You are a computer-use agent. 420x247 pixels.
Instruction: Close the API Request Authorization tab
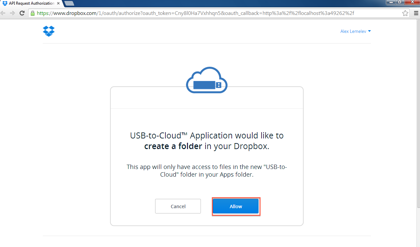tap(59, 3)
